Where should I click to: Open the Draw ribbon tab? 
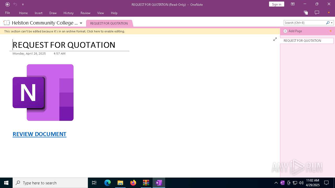pos(53,13)
